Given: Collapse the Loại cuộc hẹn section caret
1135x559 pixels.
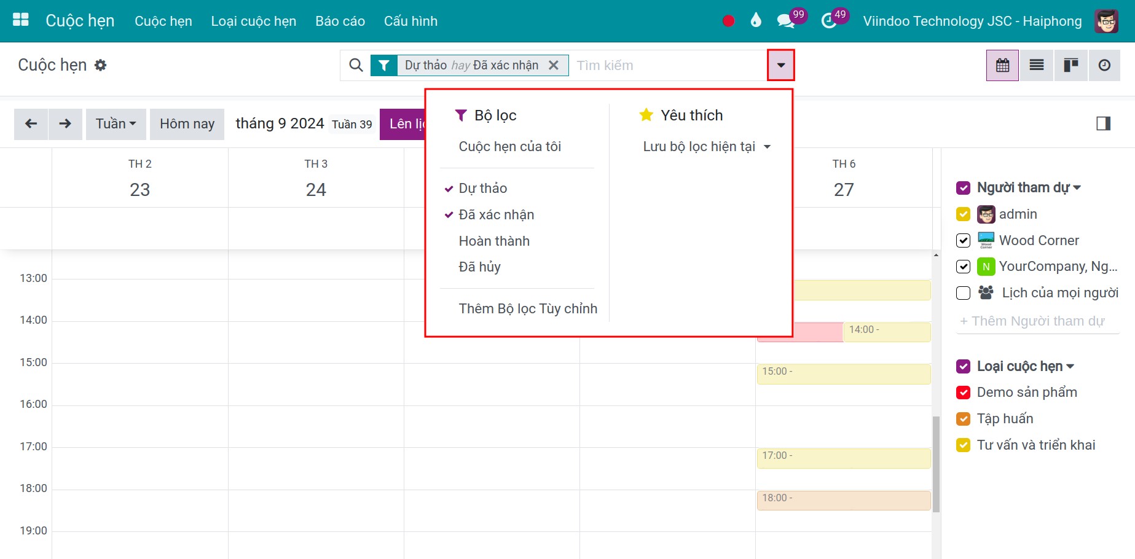Looking at the screenshot, I should [x=1070, y=367].
